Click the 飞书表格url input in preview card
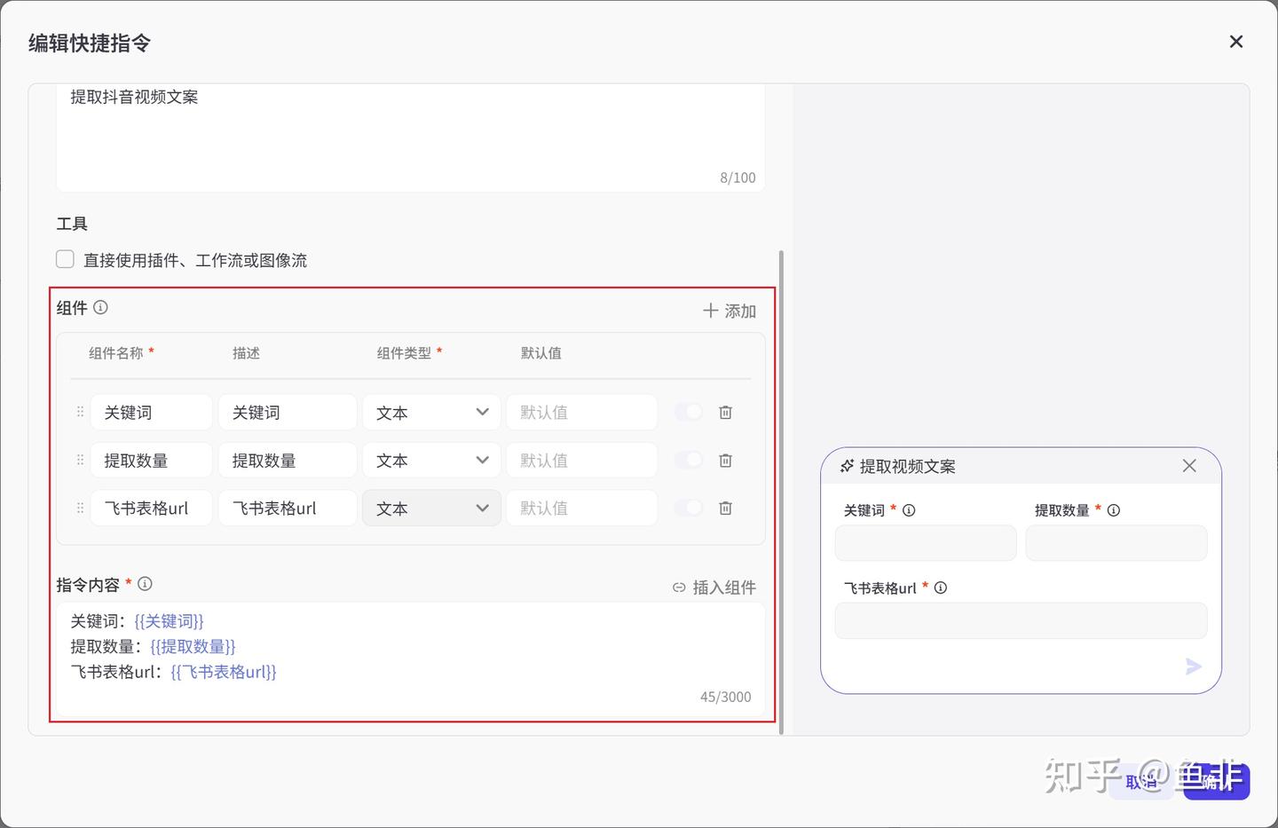1278x828 pixels. pyautogui.click(x=1021, y=621)
